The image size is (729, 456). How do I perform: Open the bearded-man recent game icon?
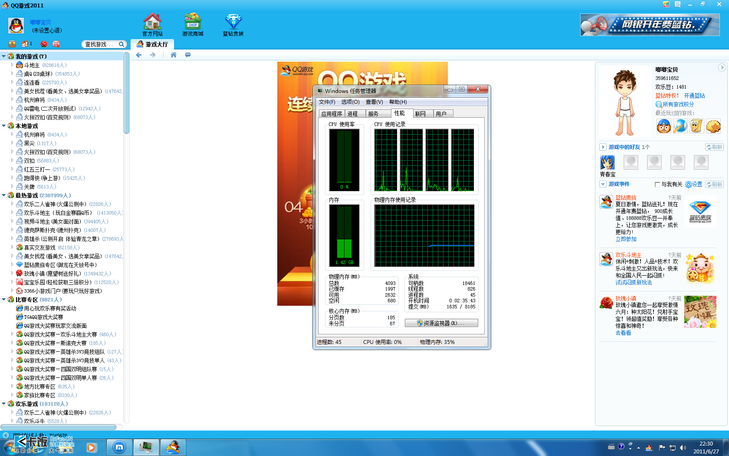(x=663, y=126)
